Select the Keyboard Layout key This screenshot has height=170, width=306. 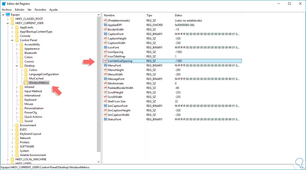(30, 134)
